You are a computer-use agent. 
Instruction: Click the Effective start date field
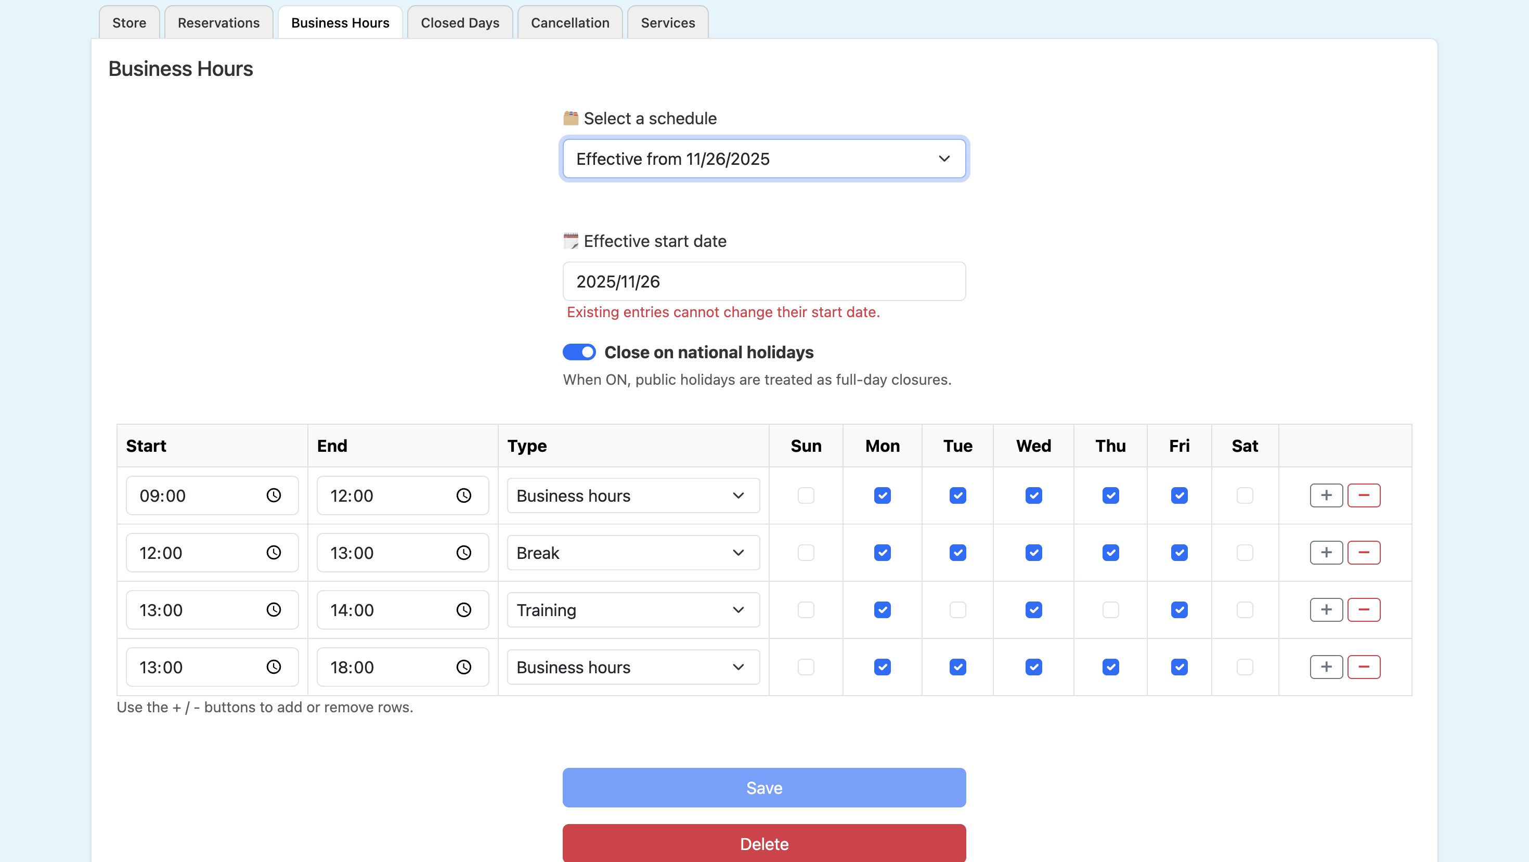764,281
